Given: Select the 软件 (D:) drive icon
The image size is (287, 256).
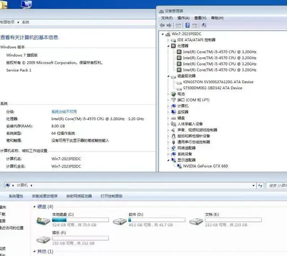Looking at the screenshot, I should point(120,221).
